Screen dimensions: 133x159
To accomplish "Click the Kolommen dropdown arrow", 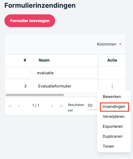I will pyautogui.click(x=120, y=44).
